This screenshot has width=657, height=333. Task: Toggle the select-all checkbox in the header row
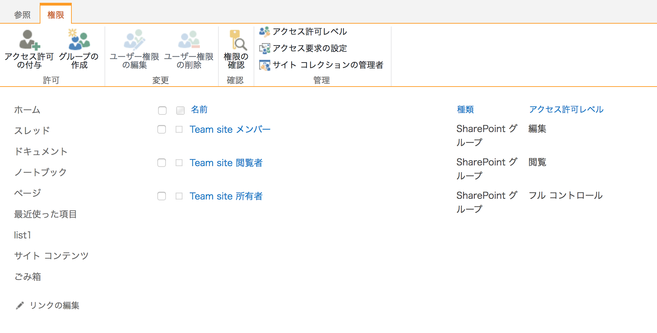click(x=162, y=110)
